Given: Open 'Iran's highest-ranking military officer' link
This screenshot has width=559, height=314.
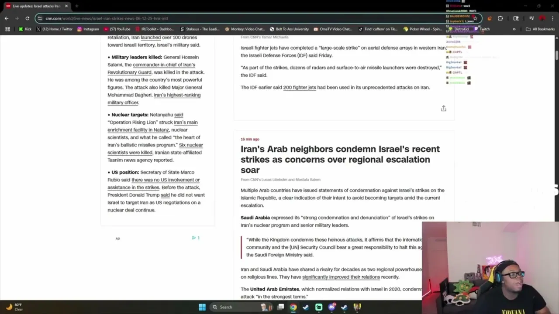Looking at the screenshot, I should tap(154, 99).
